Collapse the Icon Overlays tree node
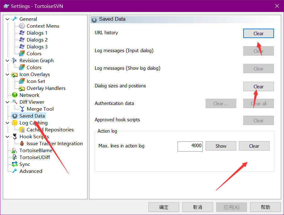This screenshot has height=215, width=284. click(8, 74)
